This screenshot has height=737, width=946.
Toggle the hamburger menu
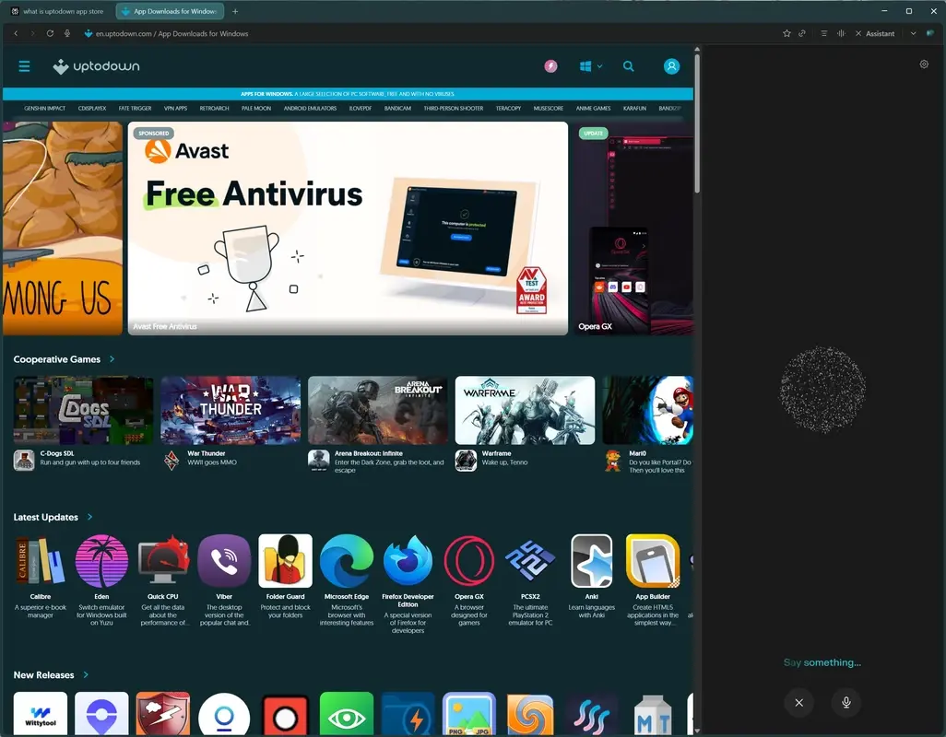point(24,66)
